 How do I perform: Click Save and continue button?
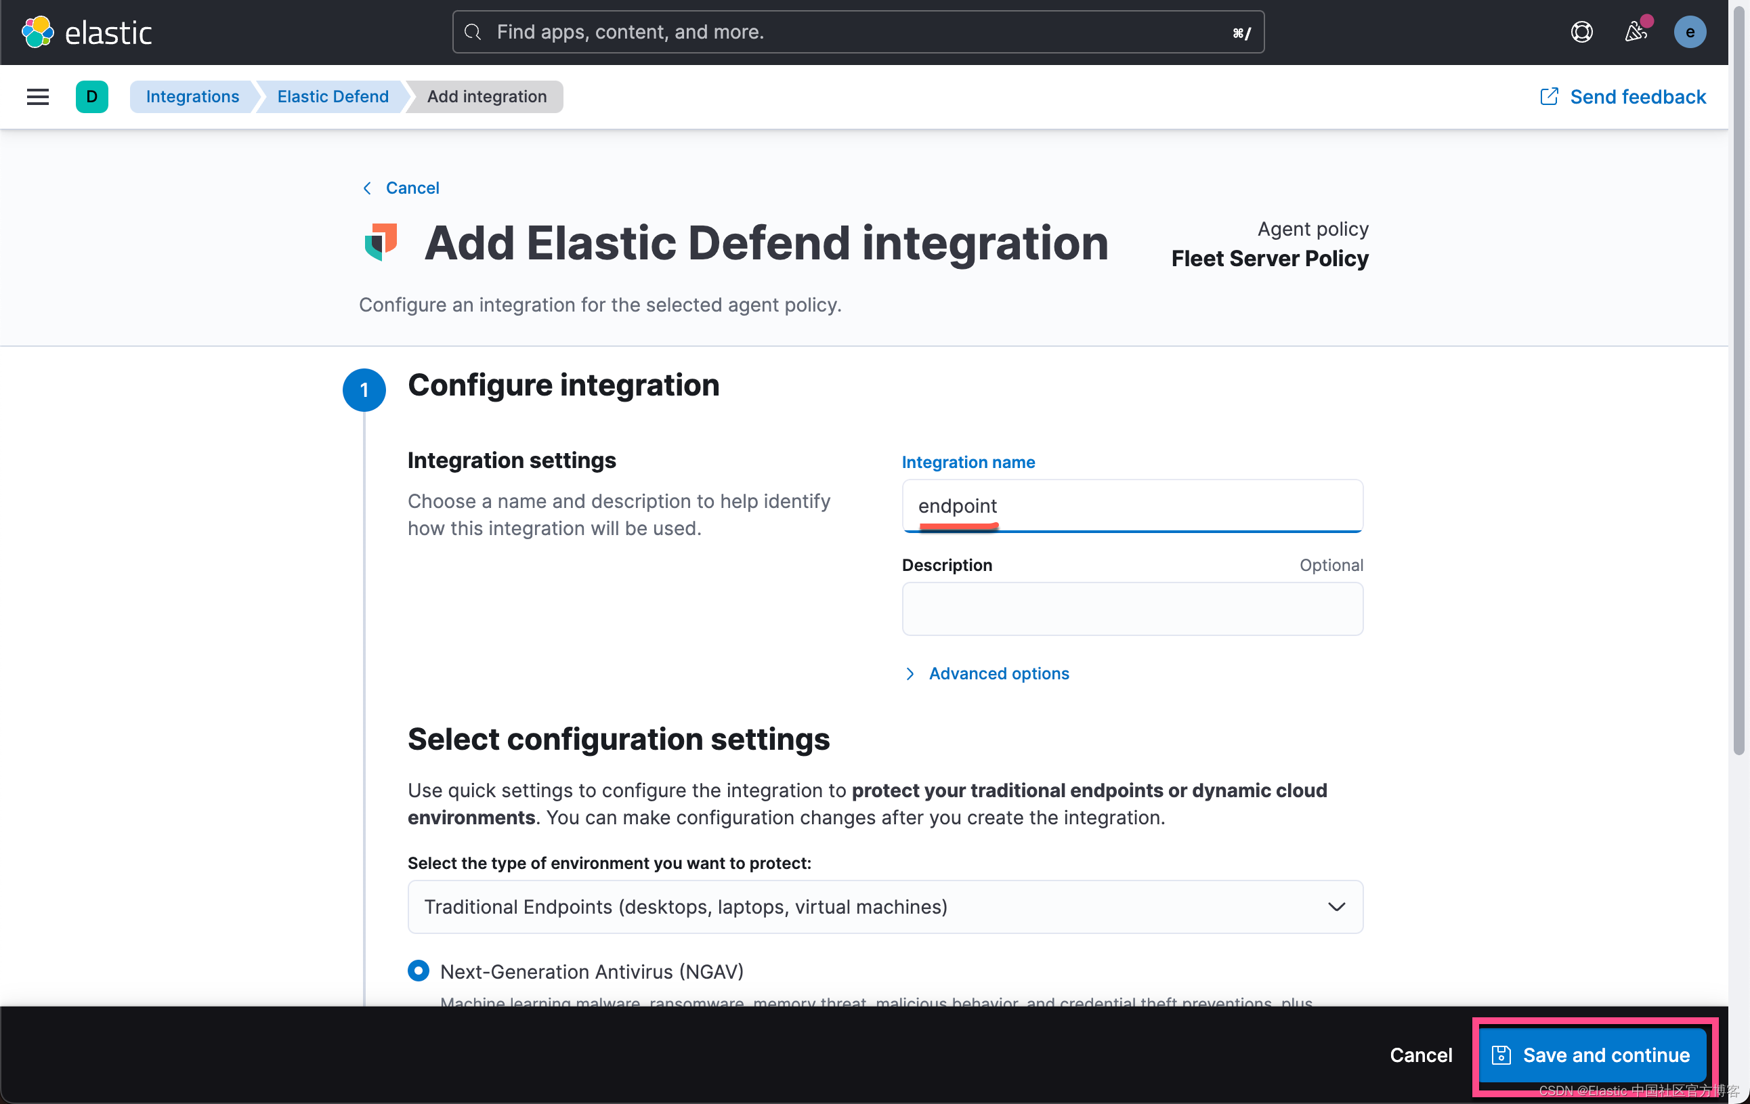(x=1592, y=1055)
